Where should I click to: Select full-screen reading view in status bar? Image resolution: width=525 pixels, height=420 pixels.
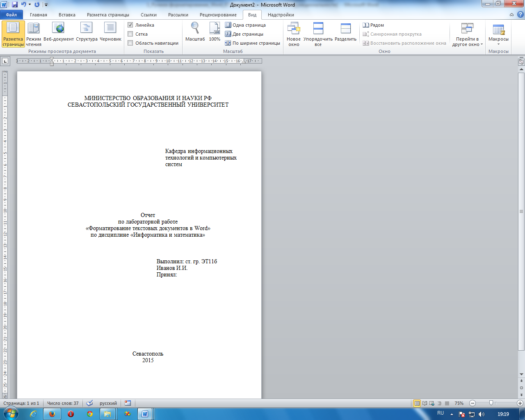coord(425,403)
